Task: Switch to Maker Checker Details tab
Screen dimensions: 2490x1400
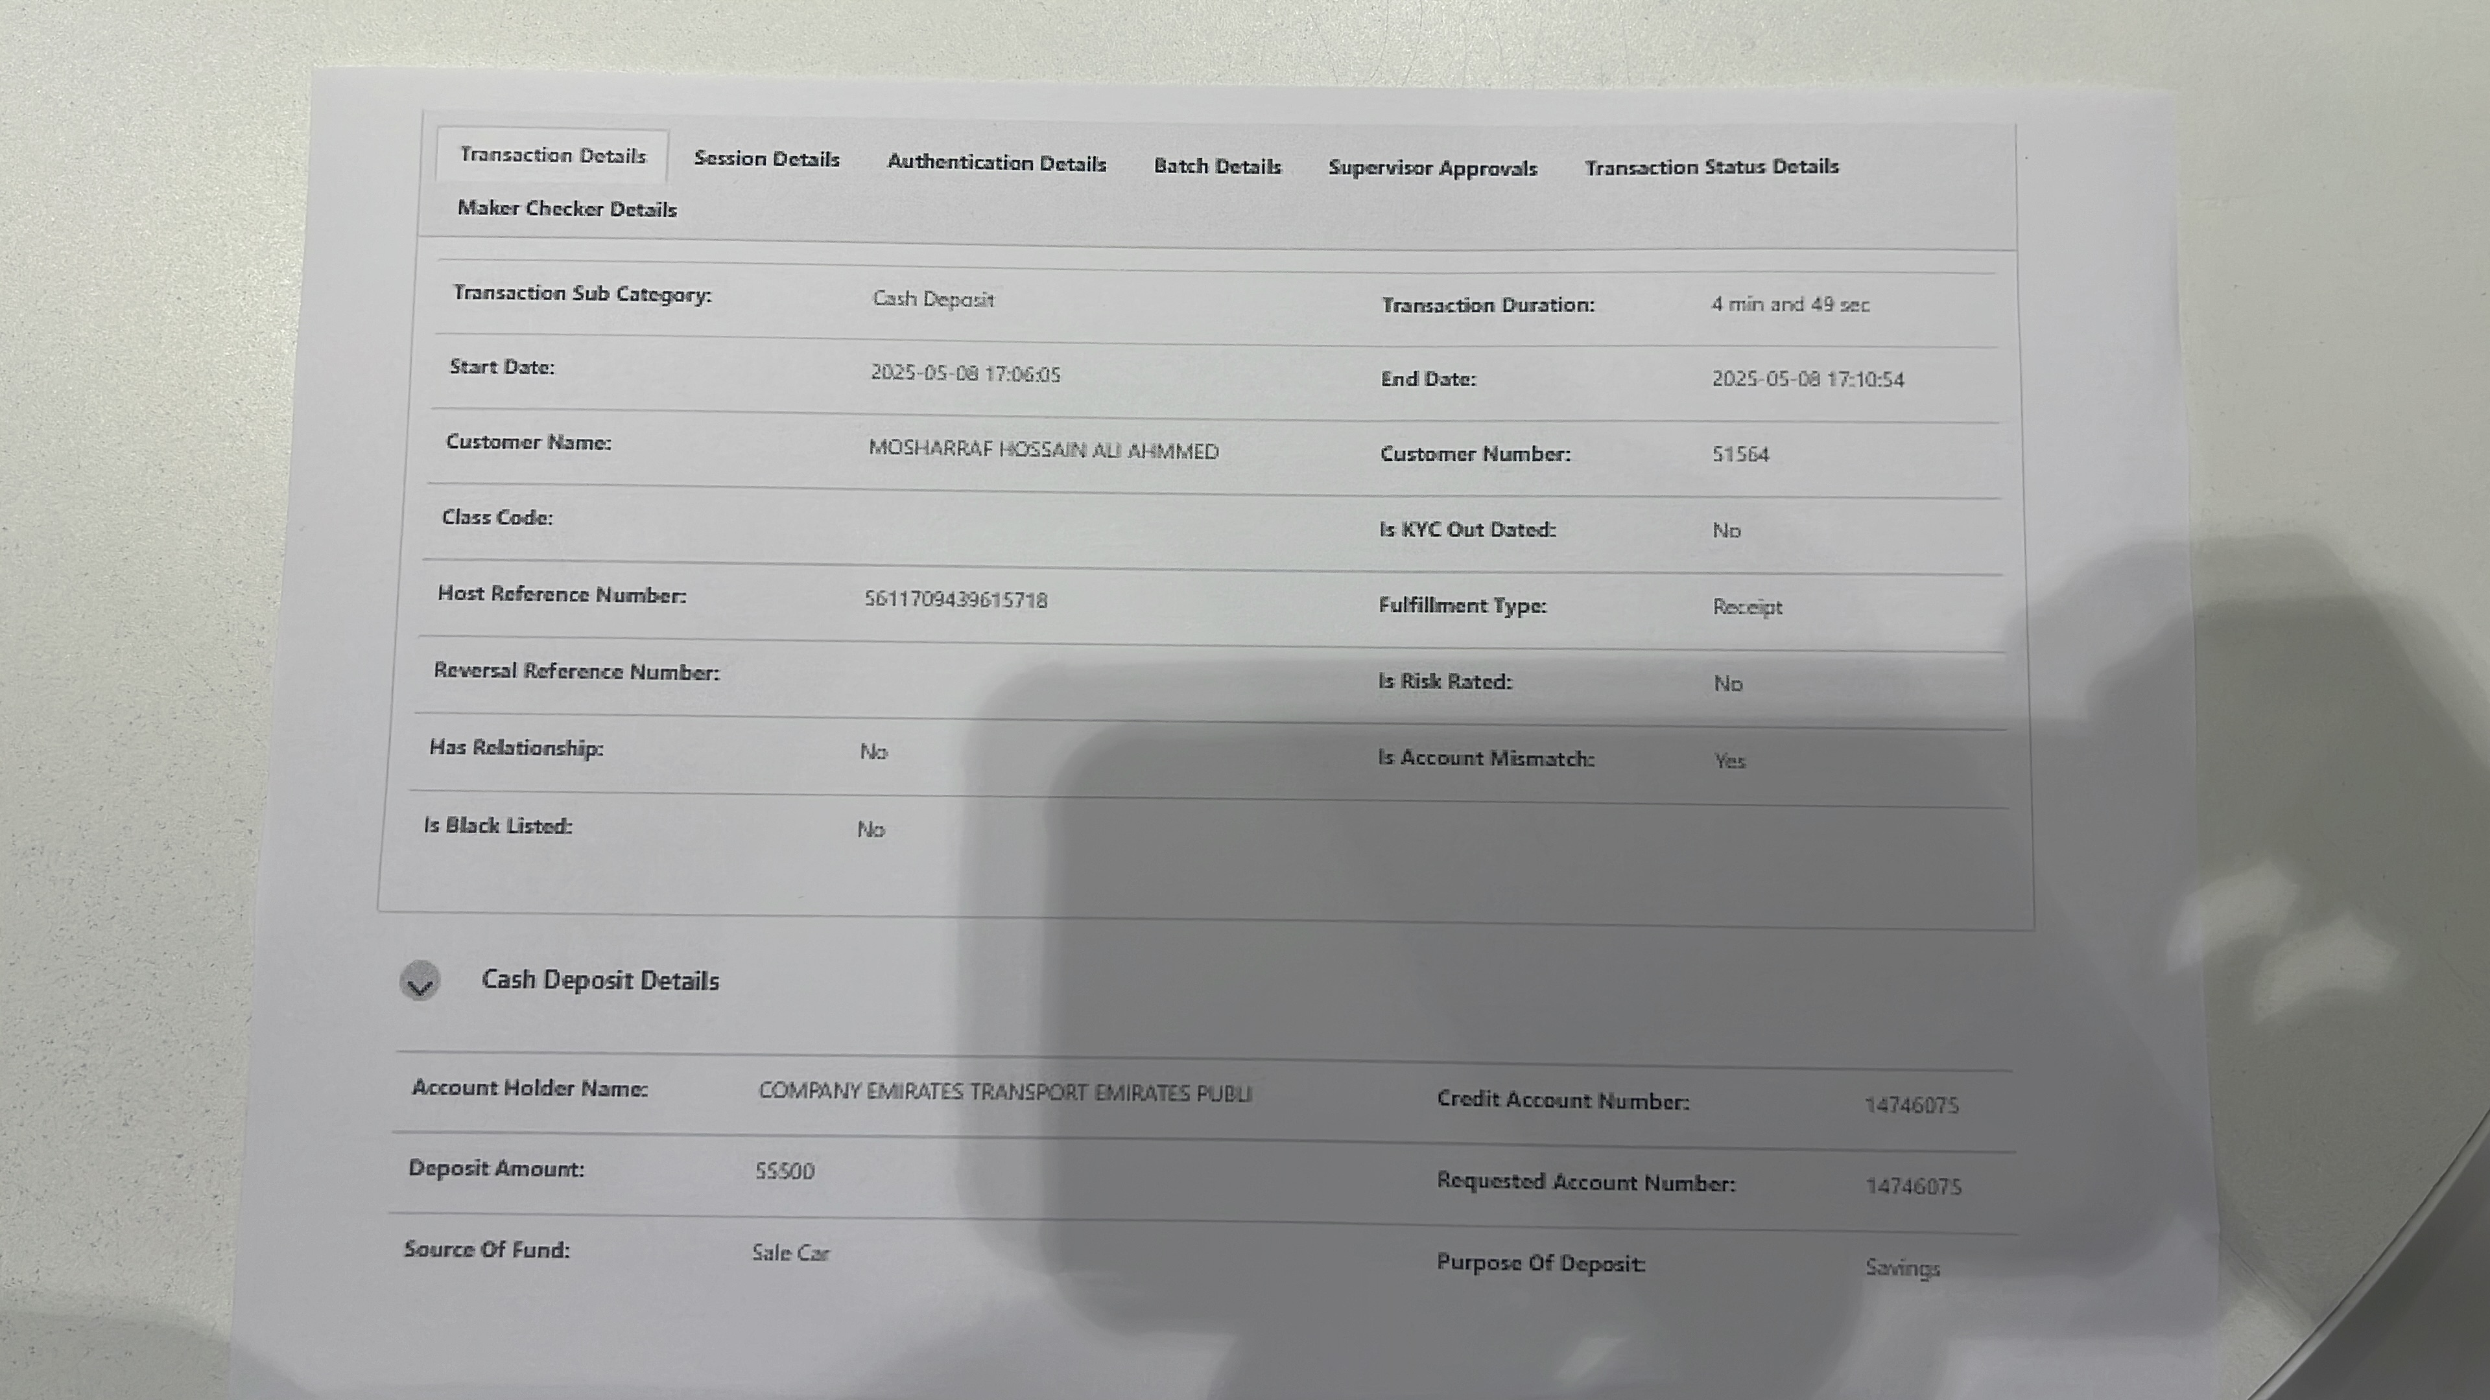Action: (x=567, y=209)
